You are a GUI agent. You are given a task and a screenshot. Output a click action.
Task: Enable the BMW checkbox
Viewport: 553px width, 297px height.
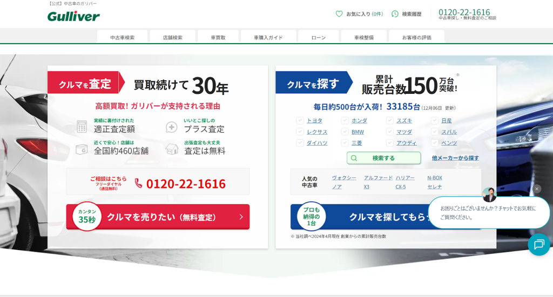click(x=345, y=132)
